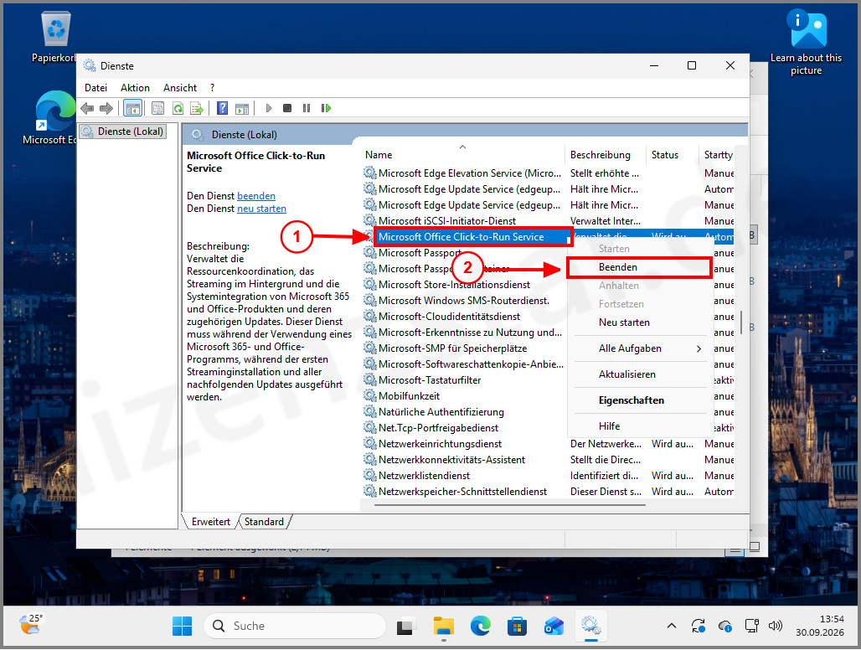
Task: Open Outlook from the taskbar
Action: [x=554, y=626]
